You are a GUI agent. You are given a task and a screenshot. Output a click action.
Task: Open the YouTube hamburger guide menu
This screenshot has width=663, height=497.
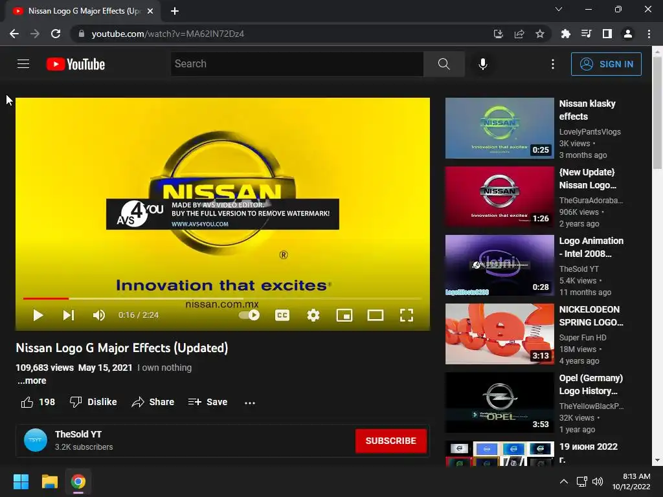click(23, 64)
